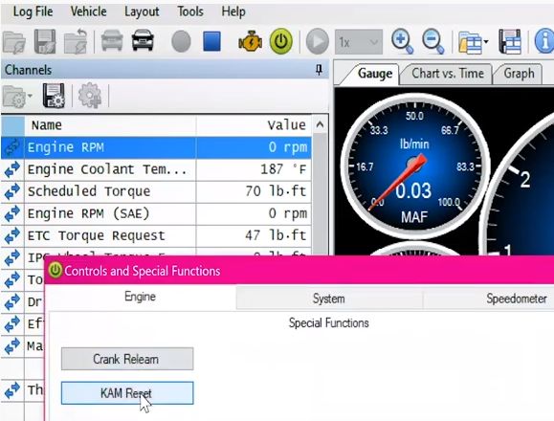This screenshot has width=554, height=421.
Task: Open the engine diagnostic trouble codes icon
Action: click(x=250, y=42)
